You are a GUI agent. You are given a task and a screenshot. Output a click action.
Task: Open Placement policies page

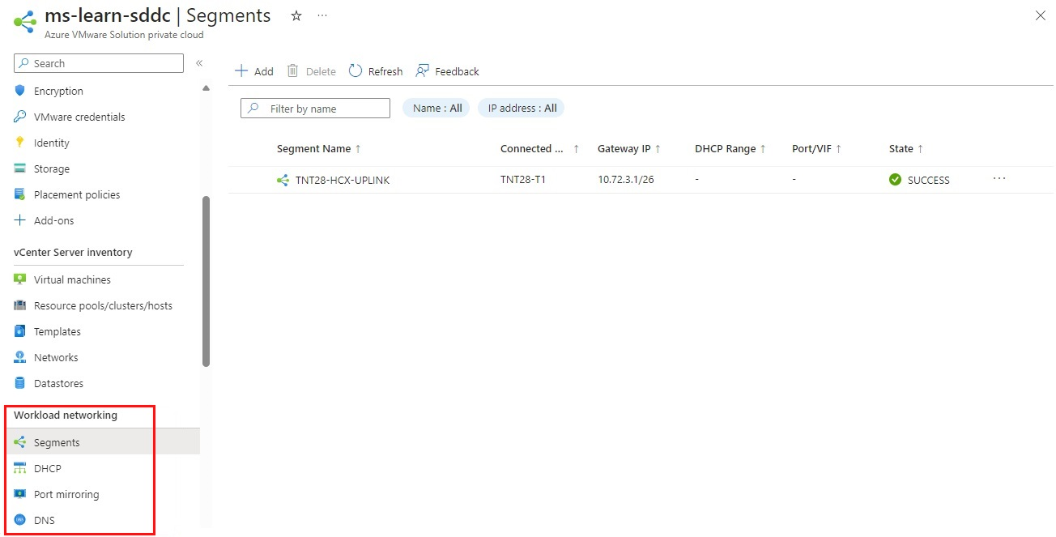click(77, 194)
